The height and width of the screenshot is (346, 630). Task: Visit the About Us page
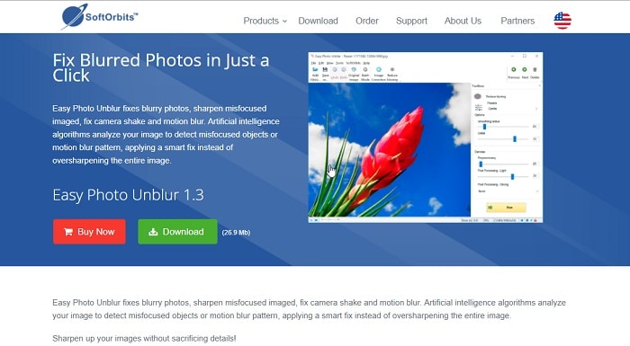pyautogui.click(x=463, y=21)
